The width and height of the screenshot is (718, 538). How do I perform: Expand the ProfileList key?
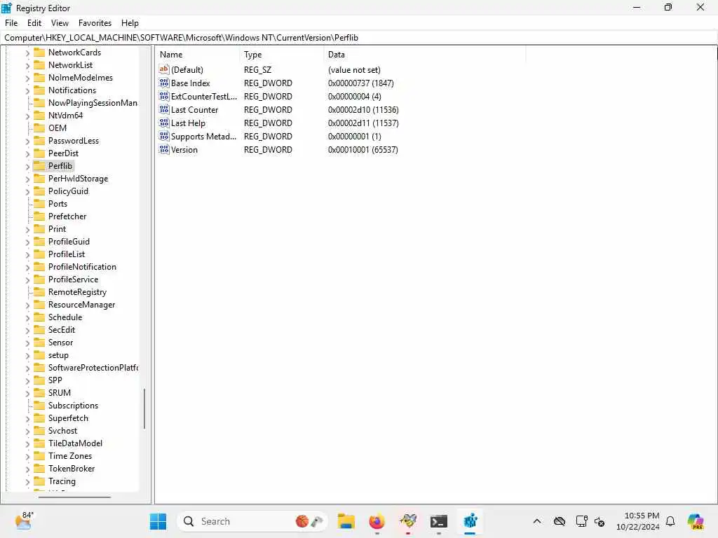click(x=27, y=255)
